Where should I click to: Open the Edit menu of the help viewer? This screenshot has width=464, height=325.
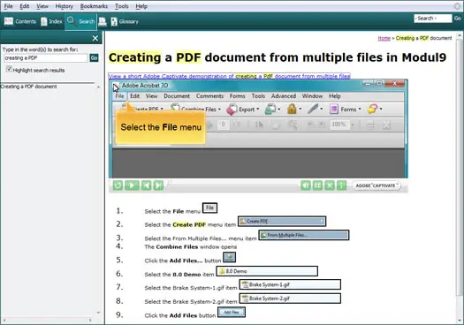(x=24, y=6)
